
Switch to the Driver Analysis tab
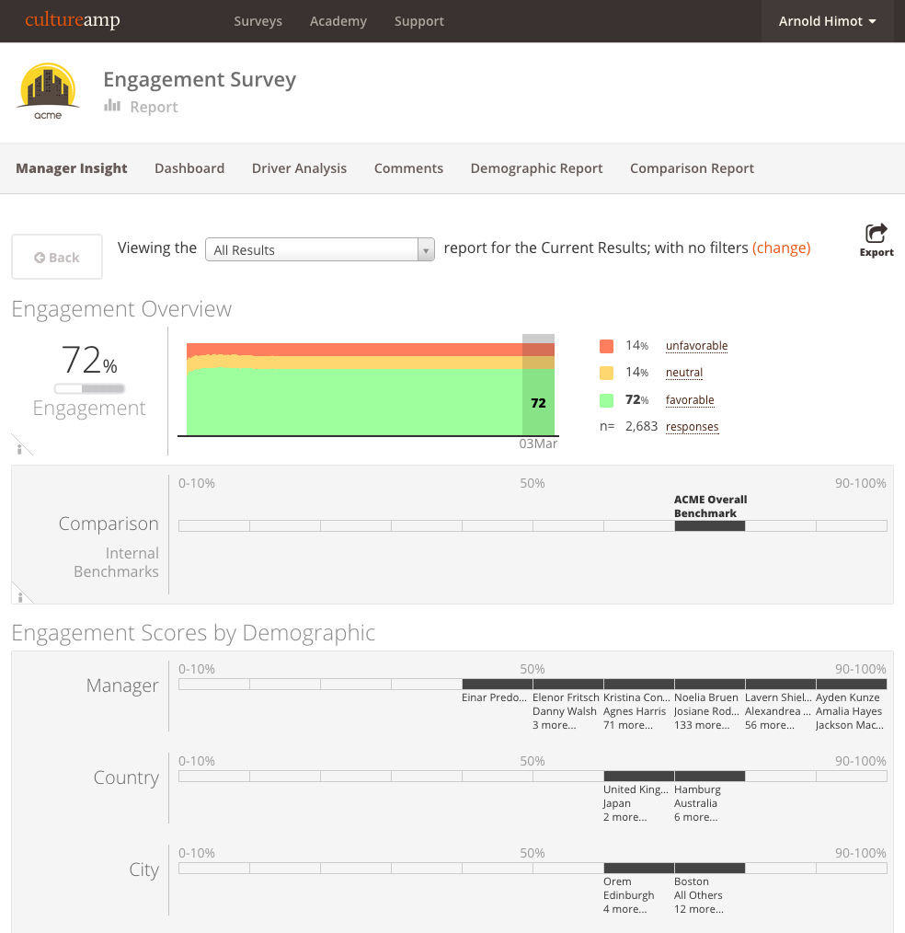pos(299,168)
